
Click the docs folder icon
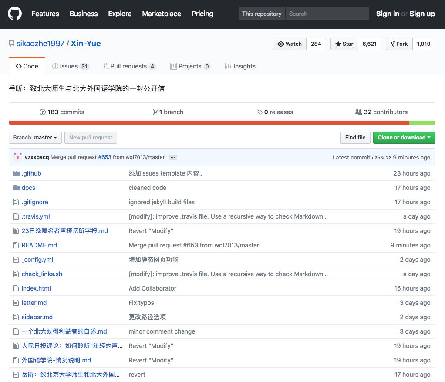(x=17, y=188)
